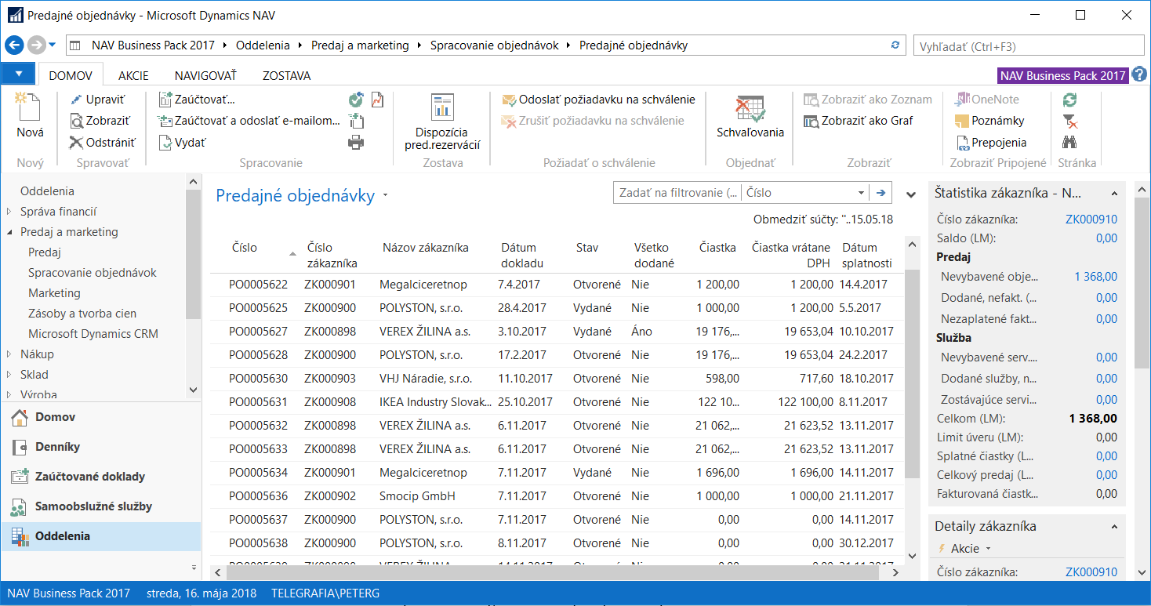This screenshot has width=1151, height=606.
Task: Switch to the ZOSTAVA ribbon tab
Action: [286, 75]
